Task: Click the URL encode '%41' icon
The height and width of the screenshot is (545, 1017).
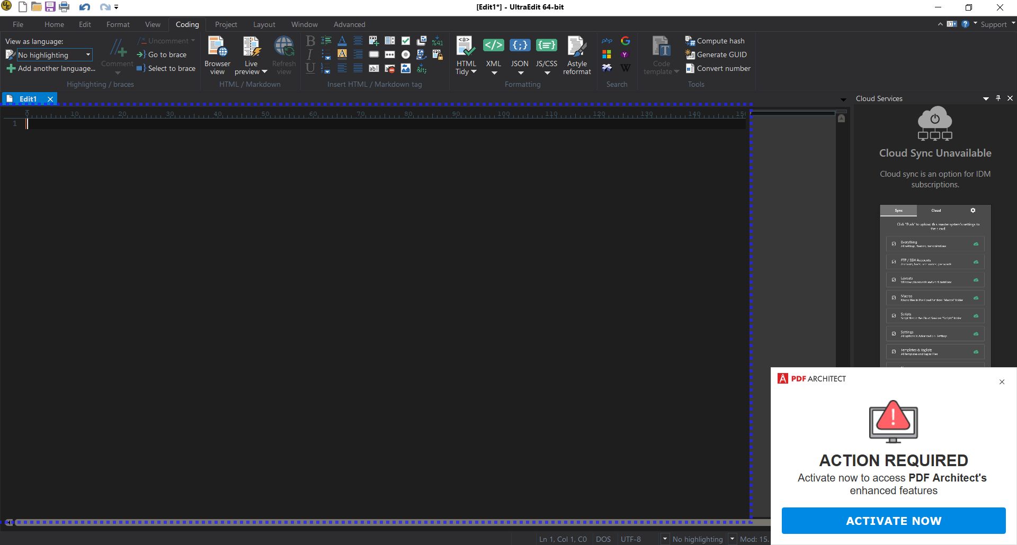Action: click(438, 41)
